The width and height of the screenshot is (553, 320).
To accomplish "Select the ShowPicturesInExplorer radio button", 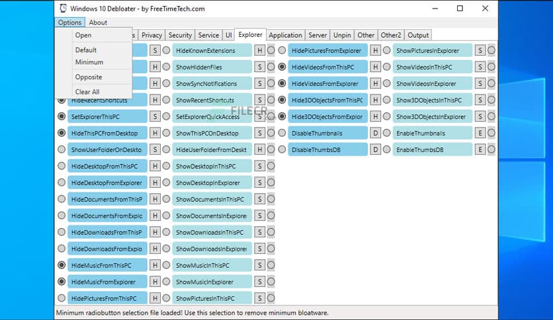I will point(386,50).
